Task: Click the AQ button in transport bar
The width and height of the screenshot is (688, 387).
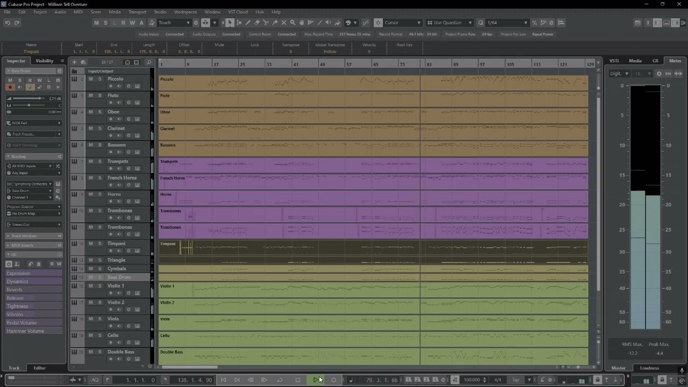Action: (x=95, y=380)
